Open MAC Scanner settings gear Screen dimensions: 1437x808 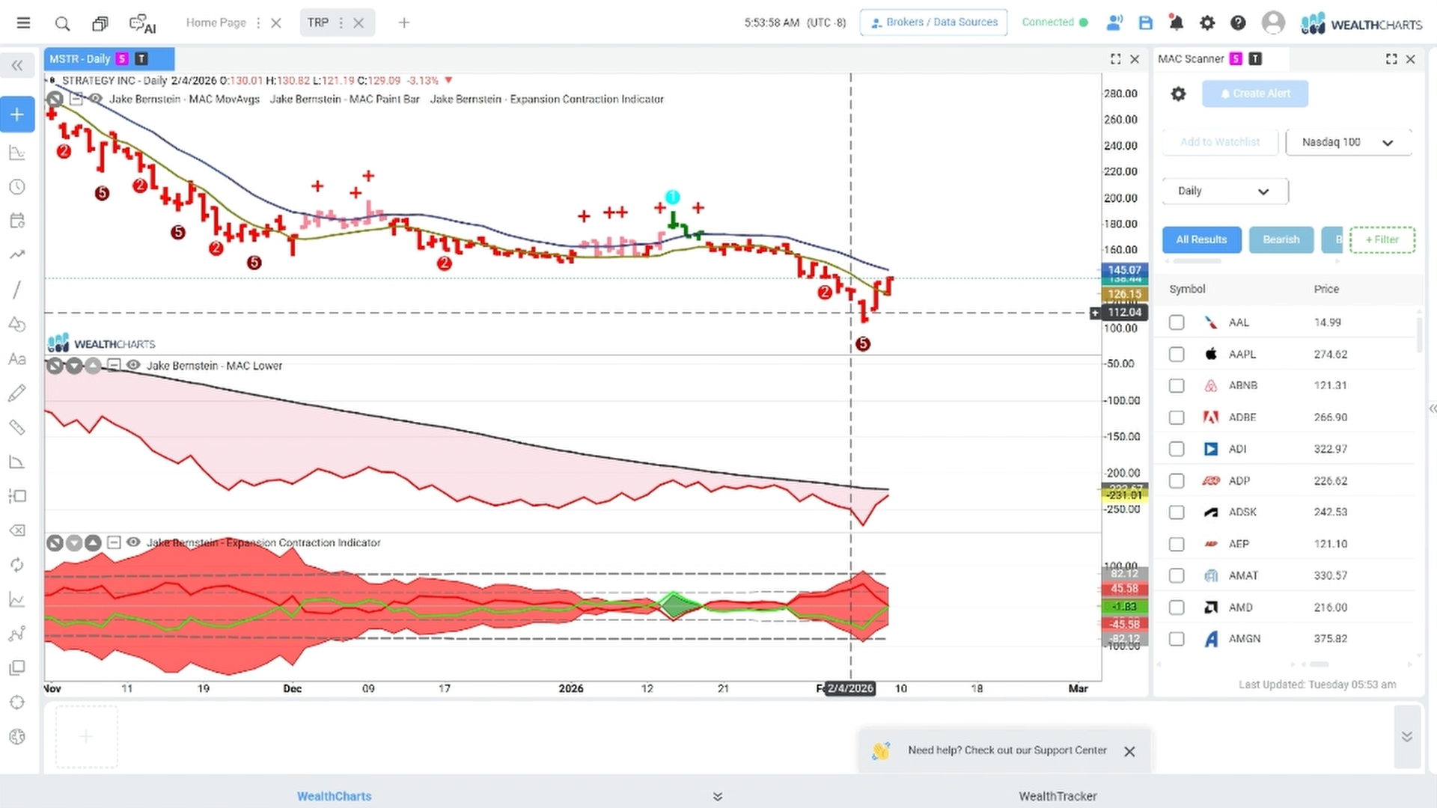tap(1178, 94)
